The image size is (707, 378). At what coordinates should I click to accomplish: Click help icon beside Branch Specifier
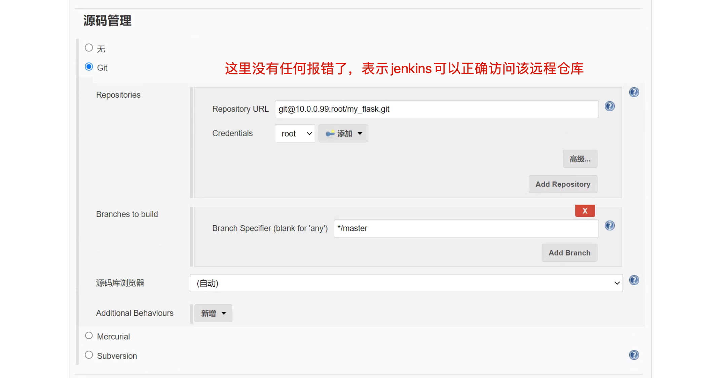pyautogui.click(x=609, y=226)
